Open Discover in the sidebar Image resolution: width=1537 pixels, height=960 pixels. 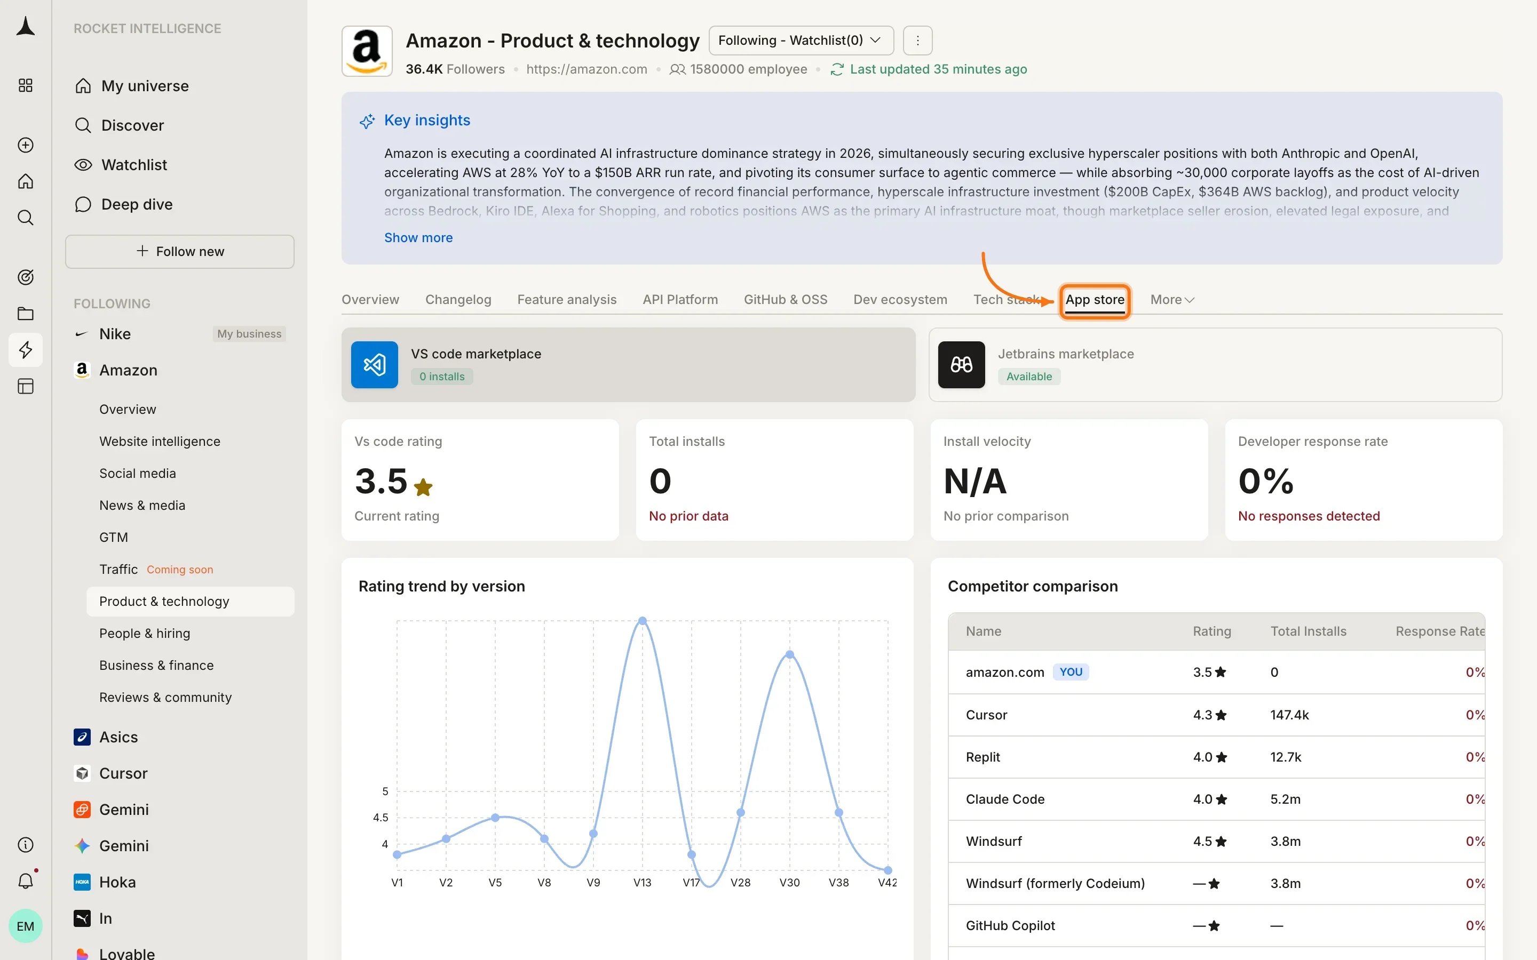pyautogui.click(x=132, y=125)
